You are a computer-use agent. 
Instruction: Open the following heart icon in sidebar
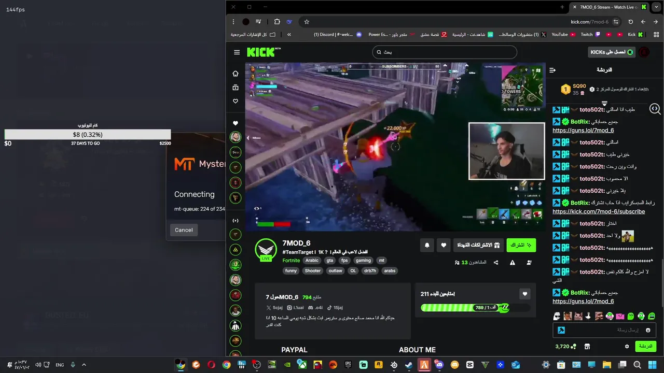(x=236, y=101)
